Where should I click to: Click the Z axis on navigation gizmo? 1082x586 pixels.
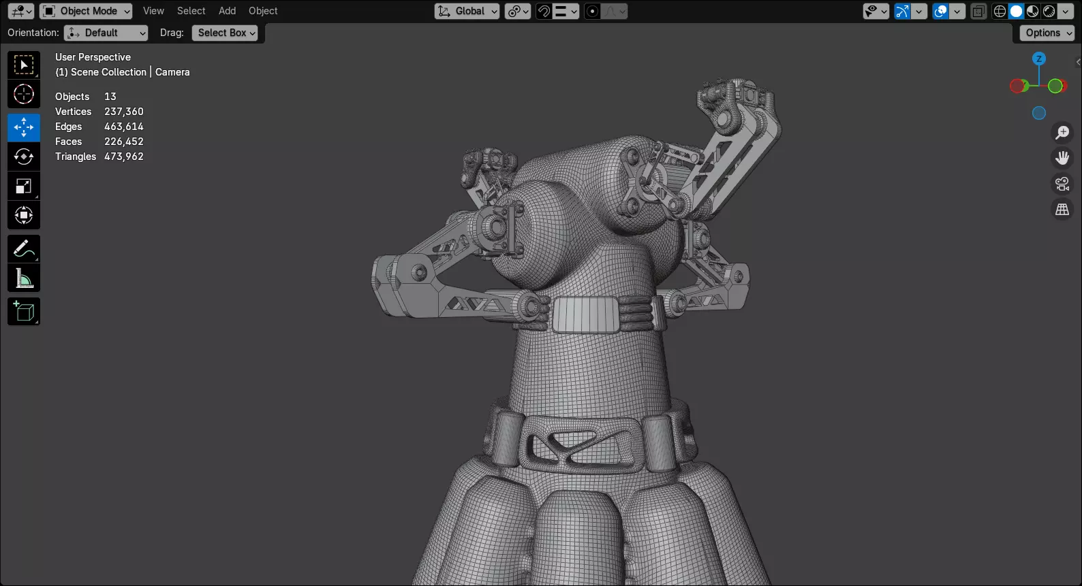point(1038,59)
